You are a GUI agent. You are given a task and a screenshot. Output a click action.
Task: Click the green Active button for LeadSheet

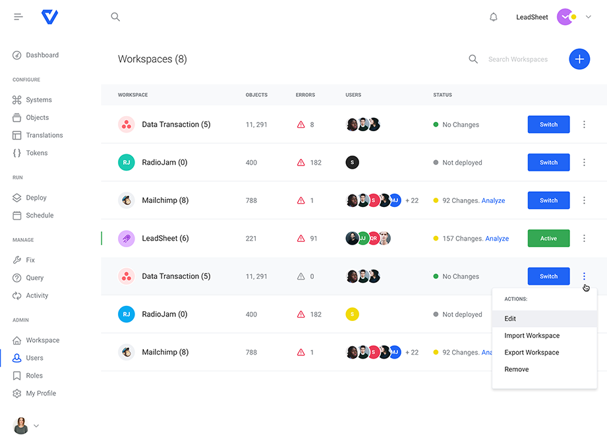pos(548,239)
